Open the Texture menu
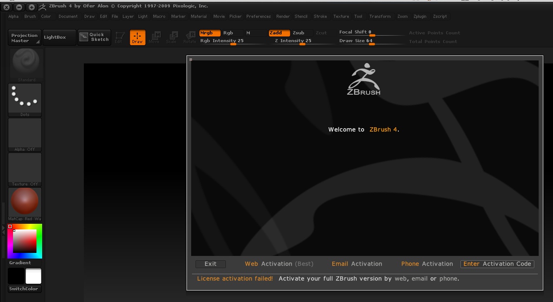 341,17
